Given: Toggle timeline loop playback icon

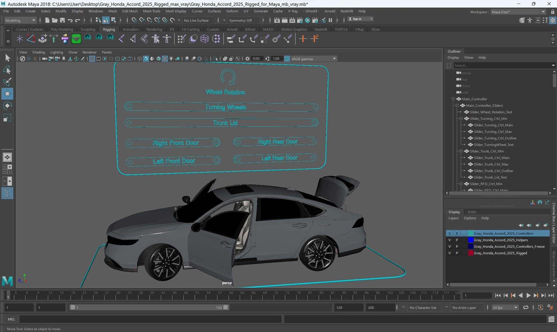Looking at the screenshot, I should (526, 307).
